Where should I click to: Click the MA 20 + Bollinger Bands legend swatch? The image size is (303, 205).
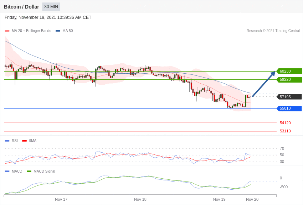click(7, 31)
